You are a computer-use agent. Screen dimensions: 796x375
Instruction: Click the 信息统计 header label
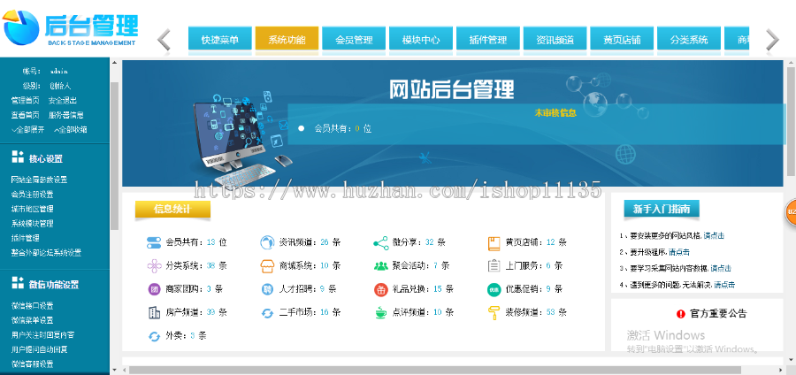pyautogui.click(x=172, y=209)
